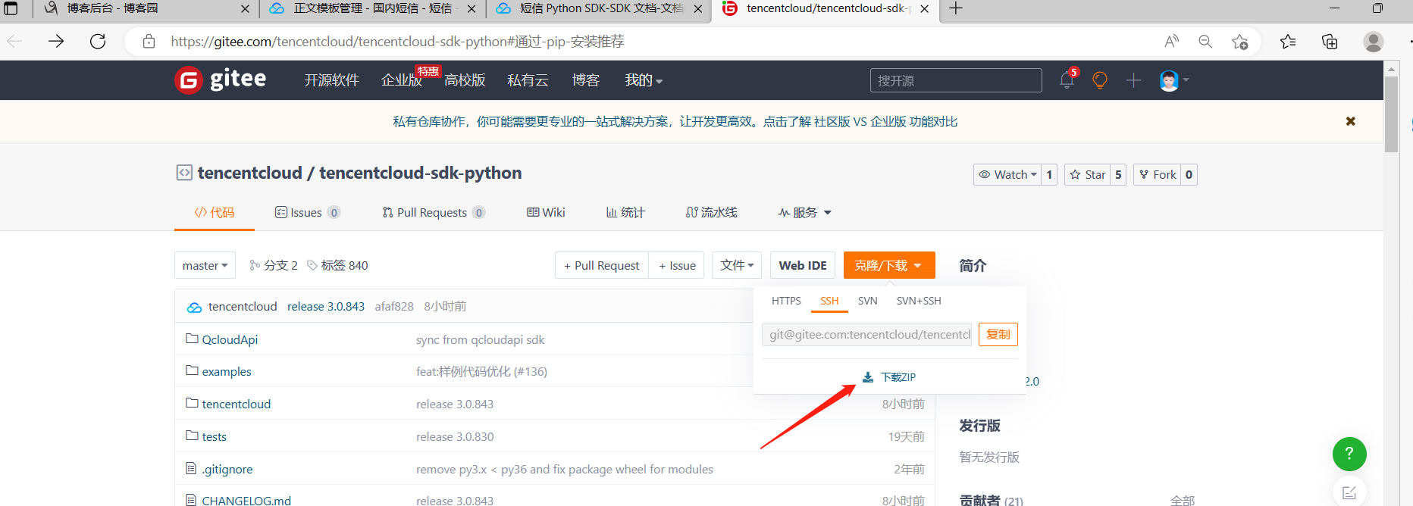Expand the 我的 menu
The height and width of the screenshot is (506, 1413).
pos(644,80)
